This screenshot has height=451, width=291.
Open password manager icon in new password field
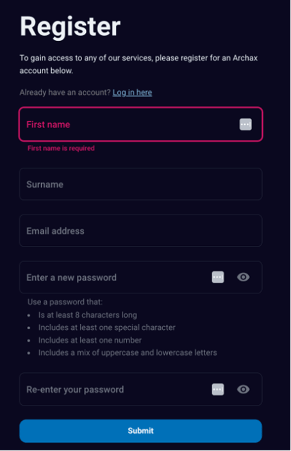tap(218, 277)
